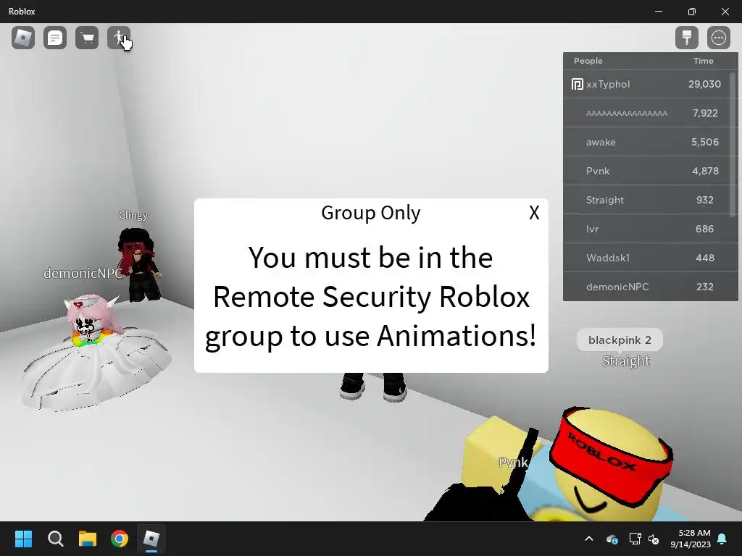Open Windows taskbar search
This screenshot has height=556, width=742.
55,539
